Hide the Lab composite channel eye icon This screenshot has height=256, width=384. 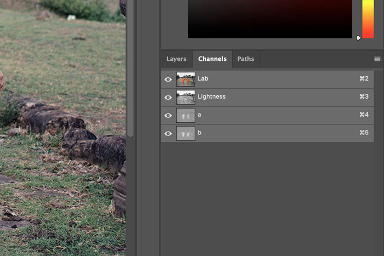[x=168, y=79]
